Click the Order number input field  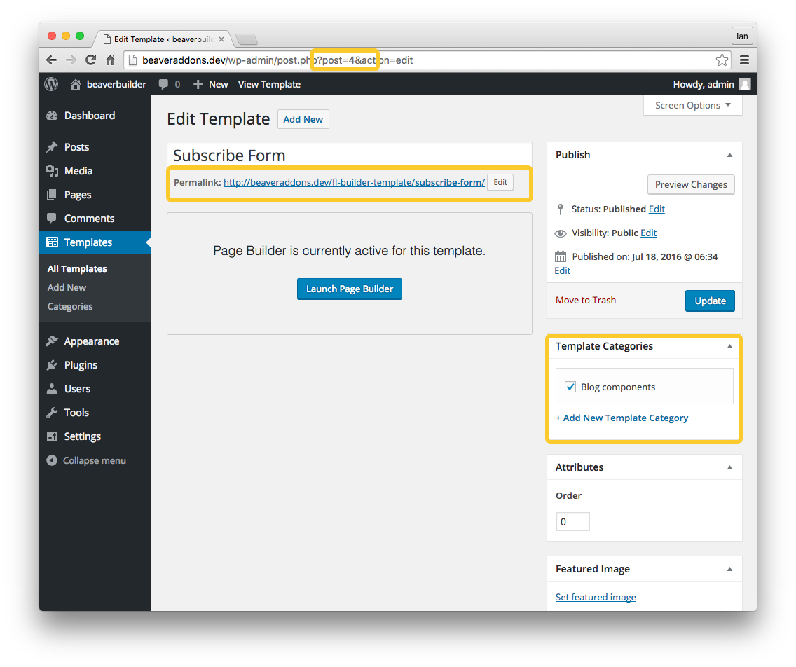click(x=572, y=522)
